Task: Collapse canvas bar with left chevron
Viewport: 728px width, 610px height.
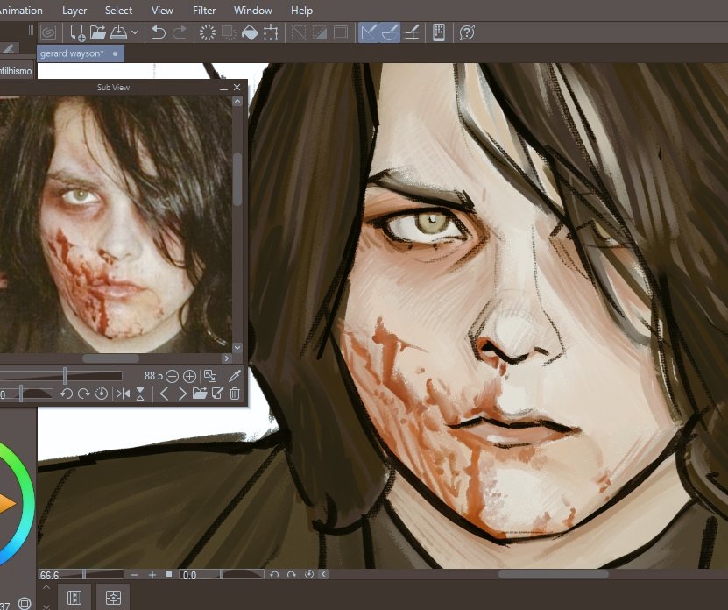Action: point(323,575)
